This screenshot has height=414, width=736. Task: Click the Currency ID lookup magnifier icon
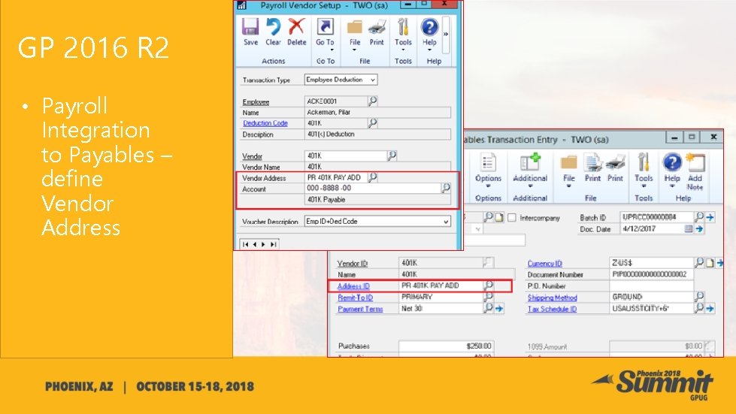point(699,262)
